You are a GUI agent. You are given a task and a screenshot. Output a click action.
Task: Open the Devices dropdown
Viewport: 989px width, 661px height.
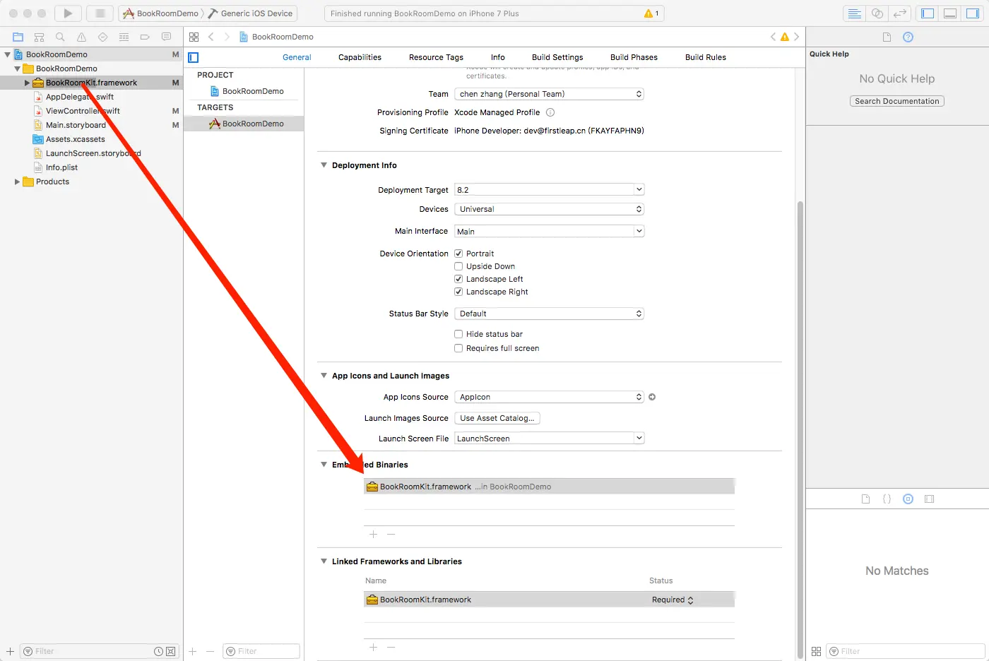click(x=549, y=209)
